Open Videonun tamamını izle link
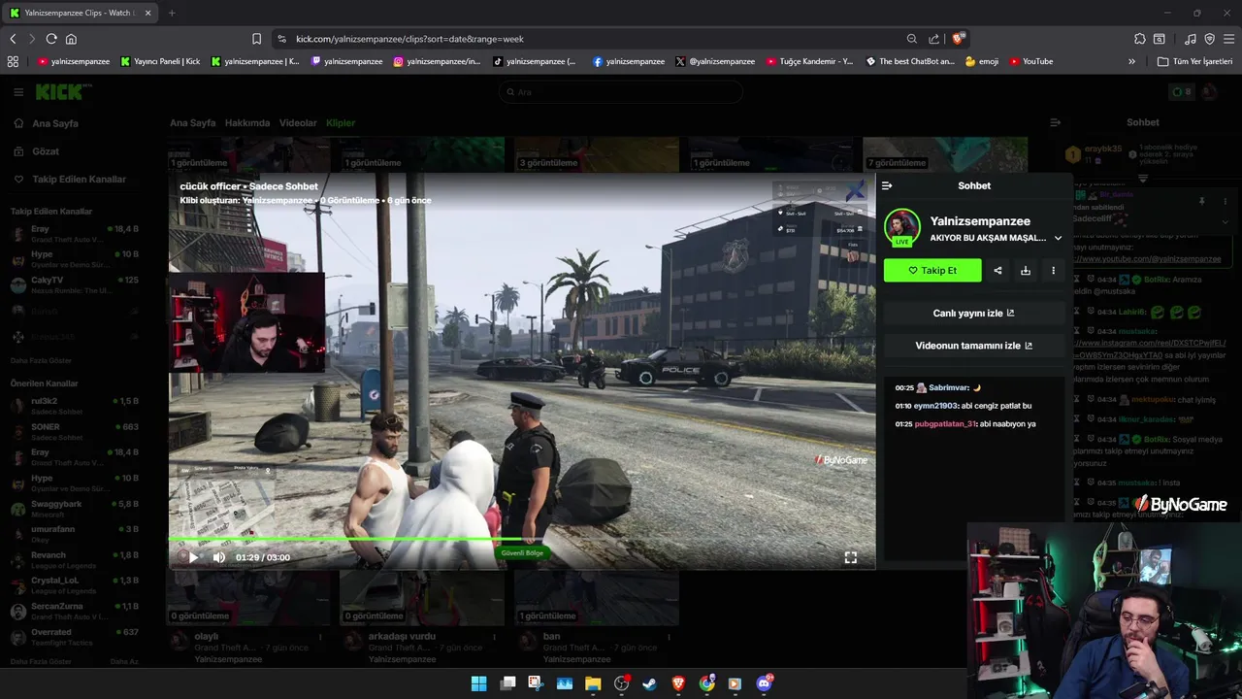This screenshot has height=699, width=1242. [974, 346]
